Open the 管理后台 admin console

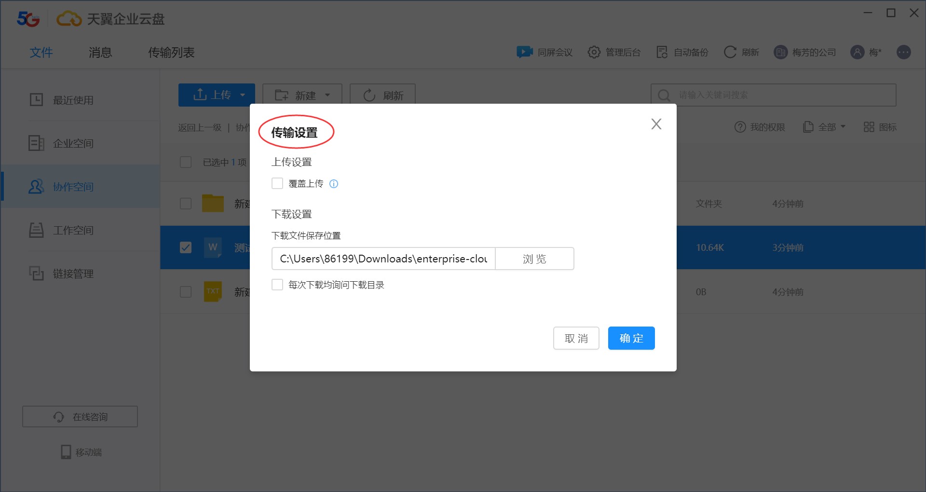[614, 52]
